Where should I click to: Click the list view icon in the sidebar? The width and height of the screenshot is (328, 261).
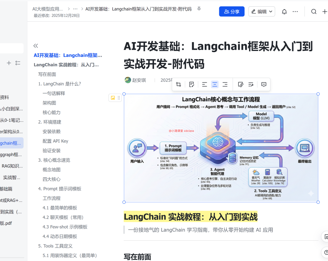[18, 63]
